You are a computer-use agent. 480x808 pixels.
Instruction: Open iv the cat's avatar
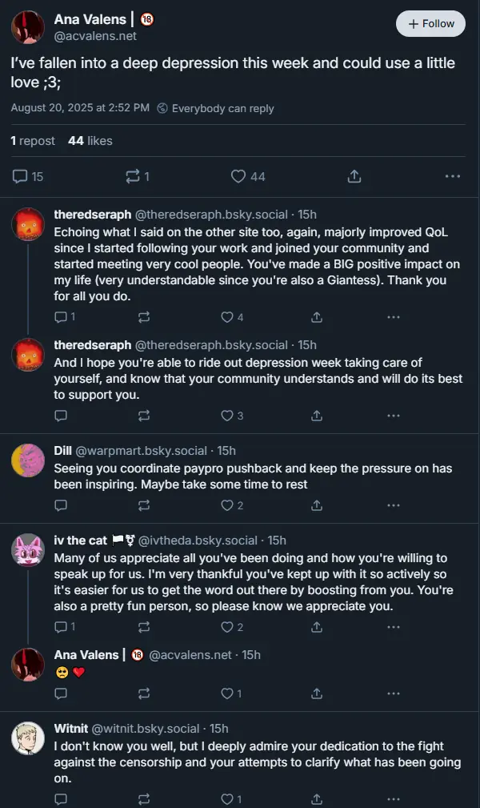(28, 549)
